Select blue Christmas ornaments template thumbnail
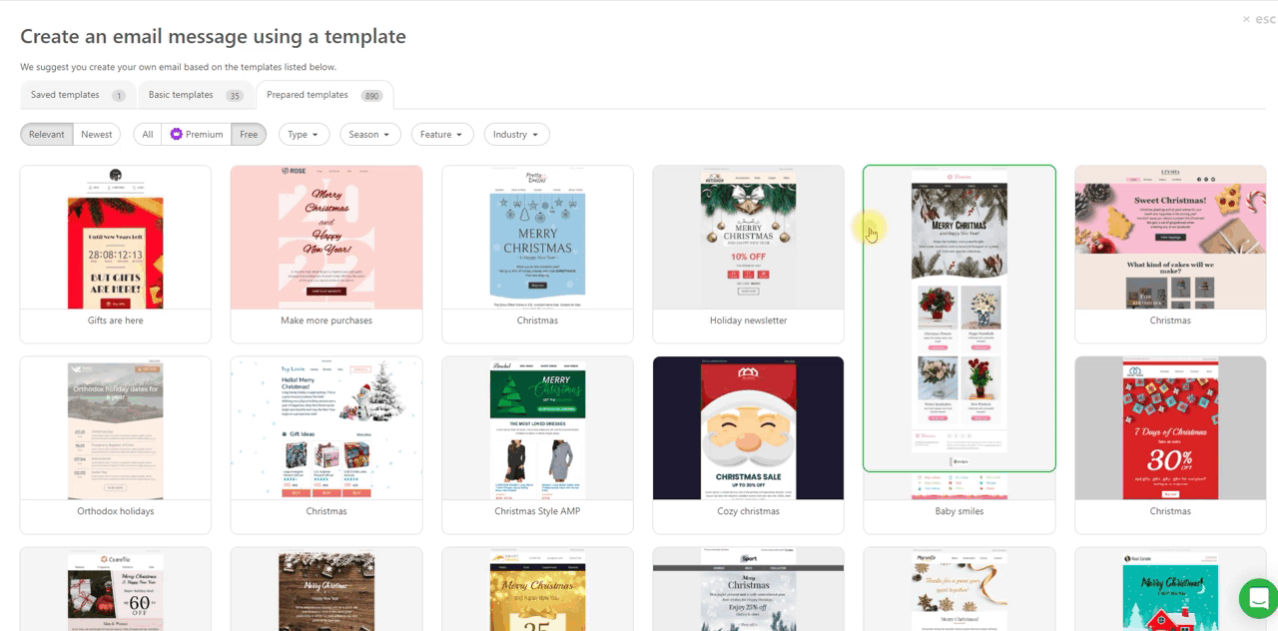The image size is (1278, 631). [x=537, y=238]
